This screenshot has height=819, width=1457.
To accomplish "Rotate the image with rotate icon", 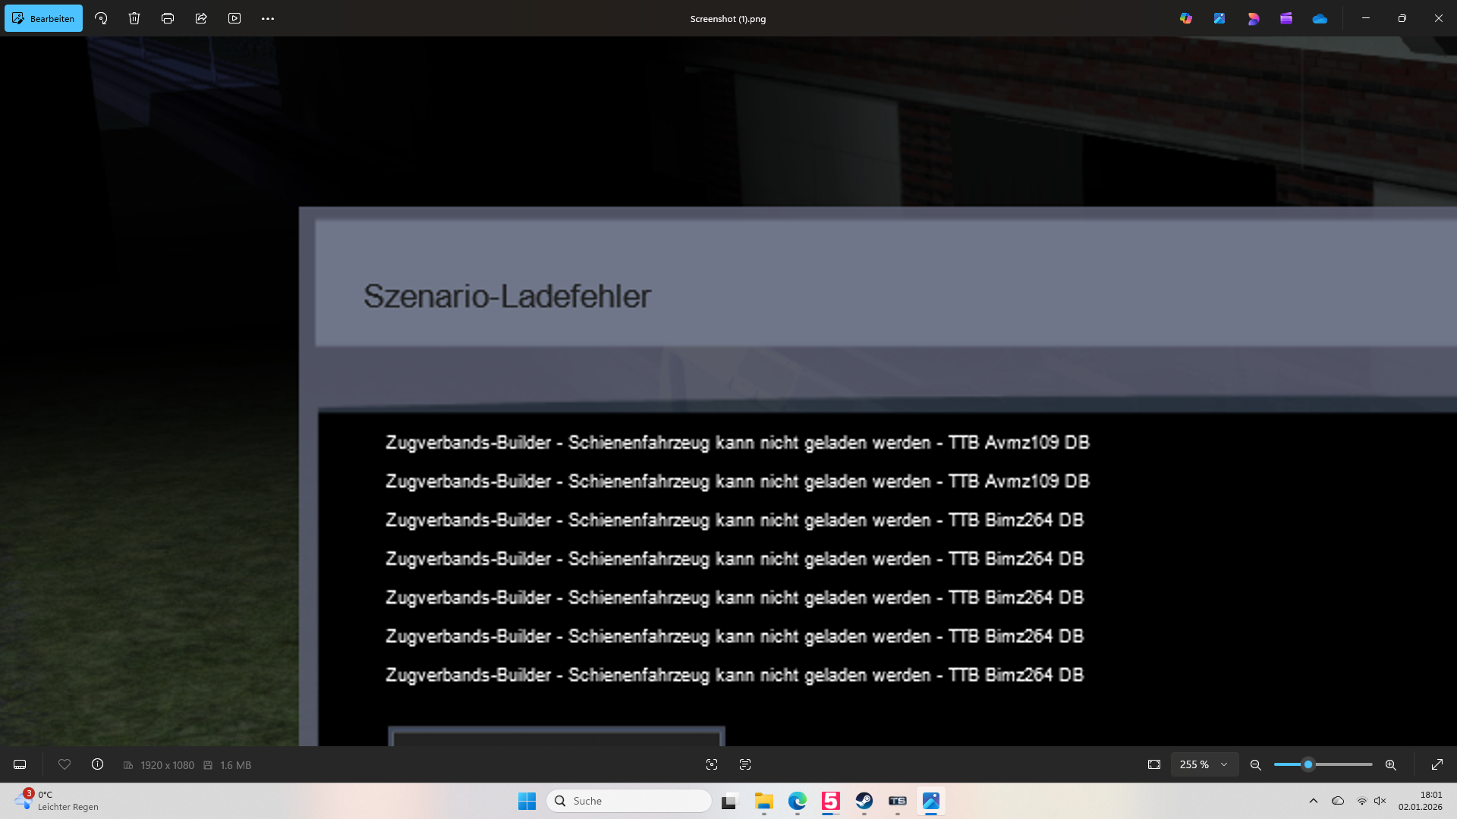I will [x=101, y=18].
